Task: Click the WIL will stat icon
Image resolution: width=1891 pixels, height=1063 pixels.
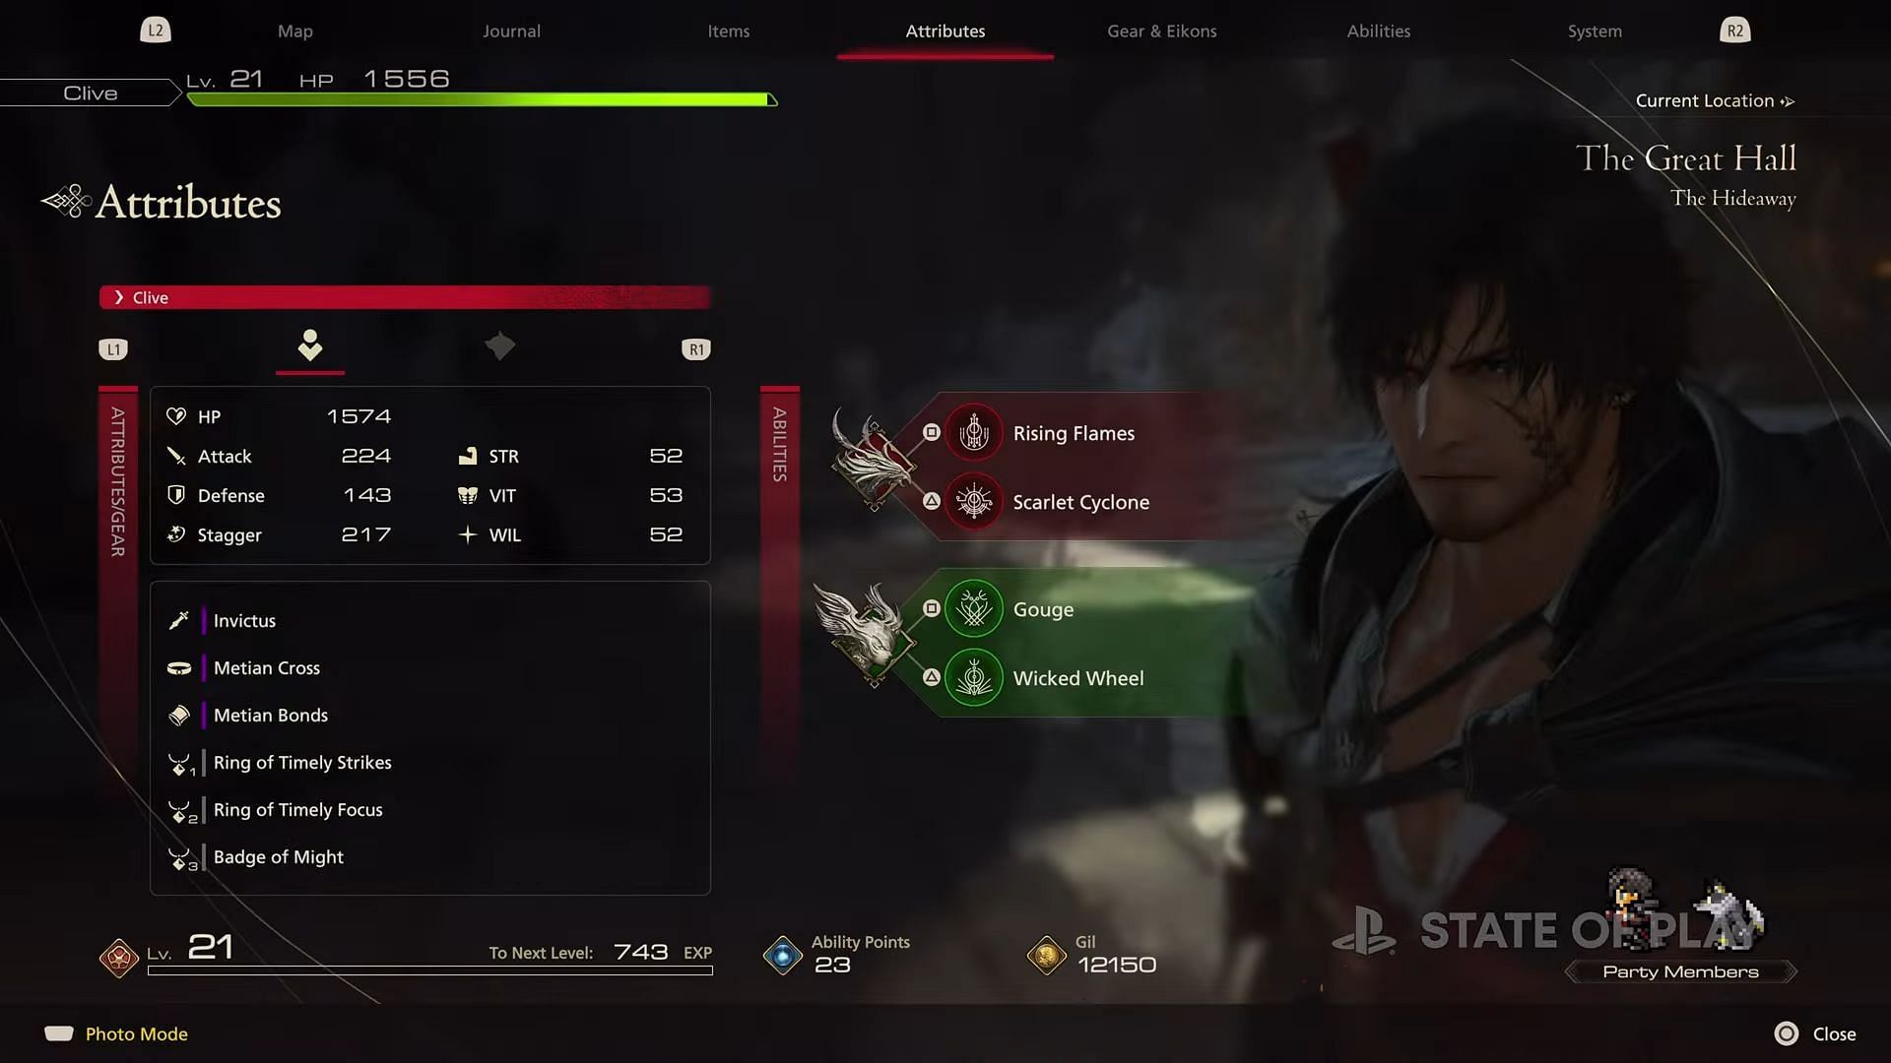Action: [x=468, y=533]
